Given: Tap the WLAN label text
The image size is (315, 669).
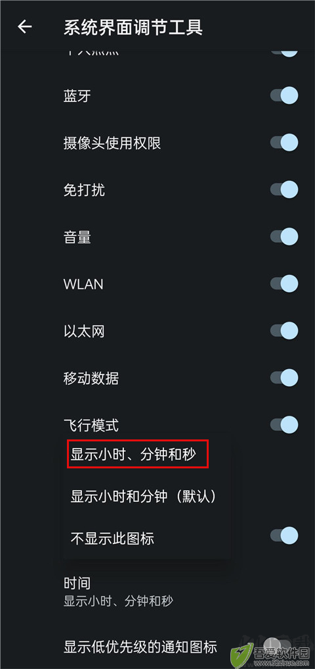Looking at the screenshot, I should coord(83,284).
